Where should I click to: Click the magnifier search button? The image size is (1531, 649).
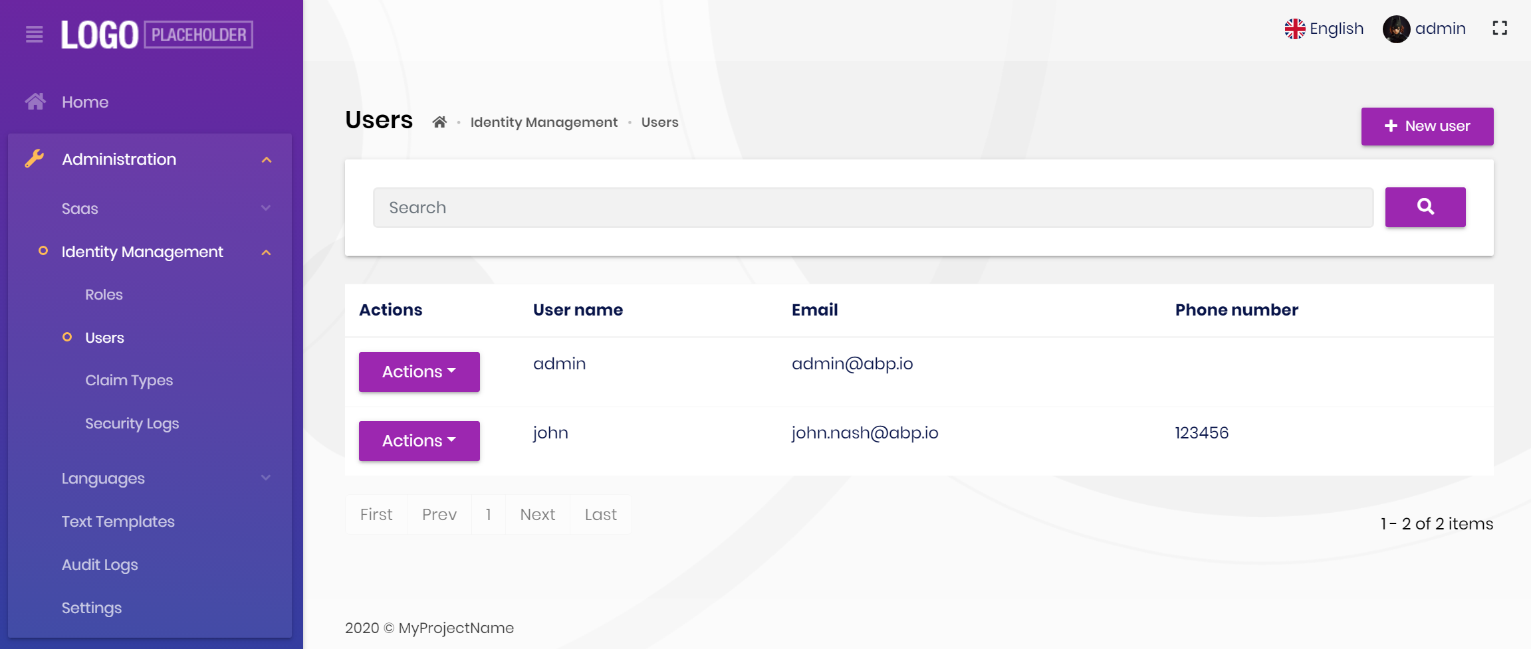pyautogui.click(x=1425, y=207)
